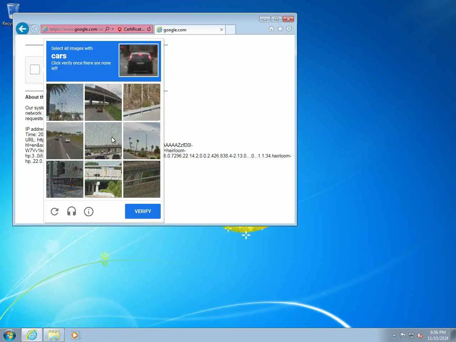Select the palm trees and streetlight tile
The image size is (456, 342).
(x=142, y=141)
